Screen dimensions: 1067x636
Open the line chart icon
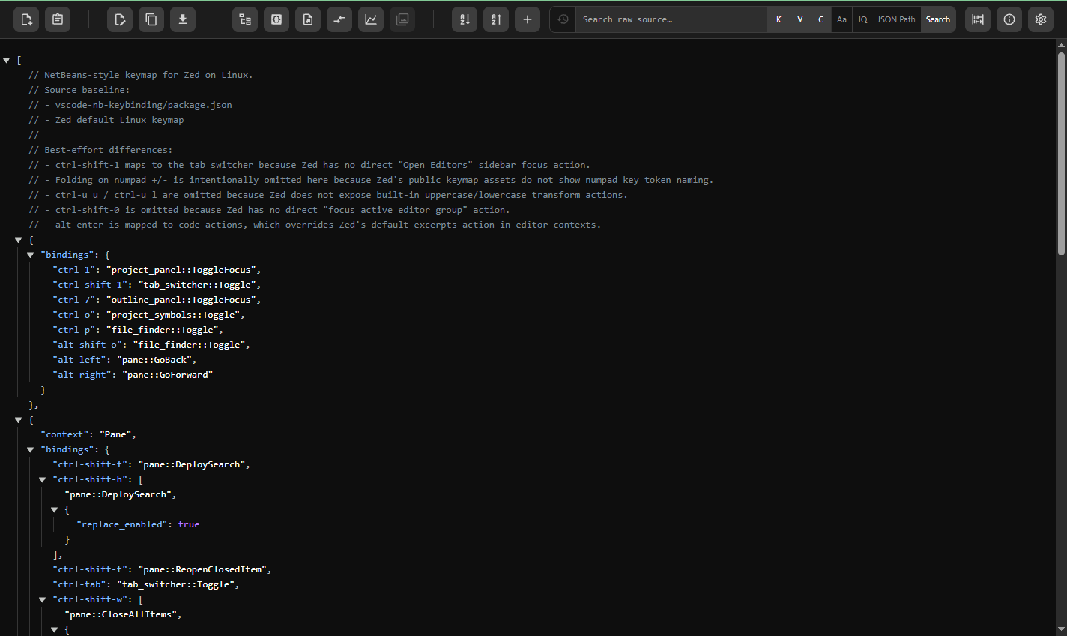[x=371, y=20]
